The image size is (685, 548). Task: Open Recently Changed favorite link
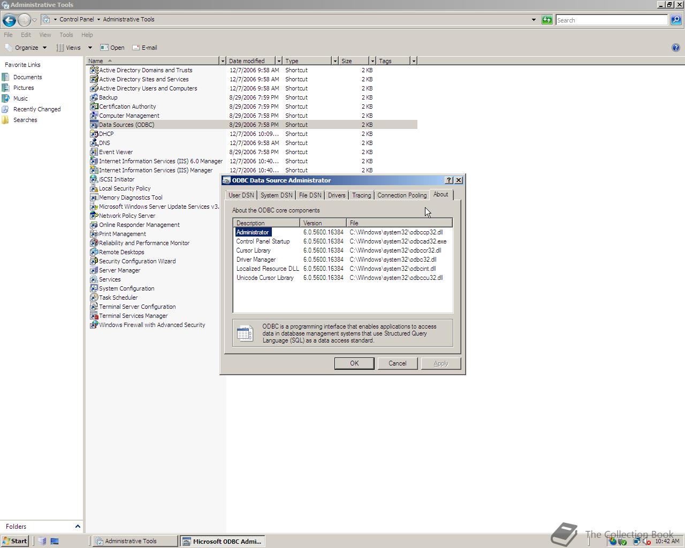click(x=37, y=109)
